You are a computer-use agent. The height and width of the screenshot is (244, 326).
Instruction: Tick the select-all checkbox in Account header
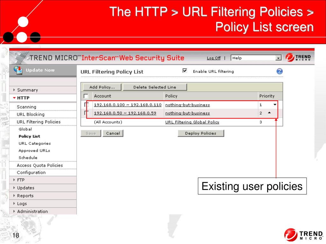tap(86, 96)
